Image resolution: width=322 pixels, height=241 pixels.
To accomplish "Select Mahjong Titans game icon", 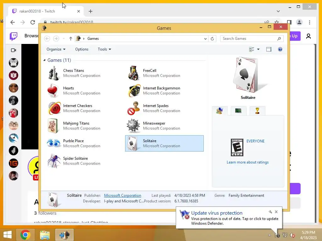I will click(x=53, y=126).
